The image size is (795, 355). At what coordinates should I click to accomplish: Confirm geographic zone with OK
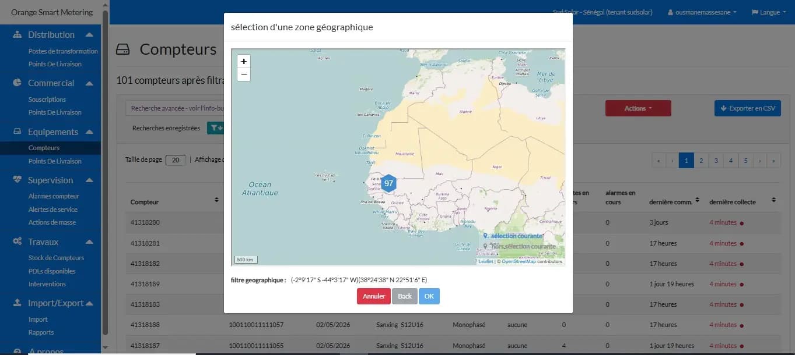click(429, 296)
